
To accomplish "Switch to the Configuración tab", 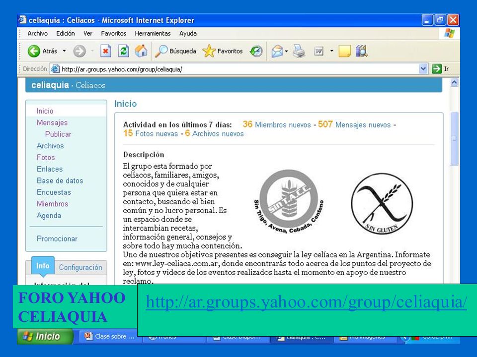I will click(80, 267).
